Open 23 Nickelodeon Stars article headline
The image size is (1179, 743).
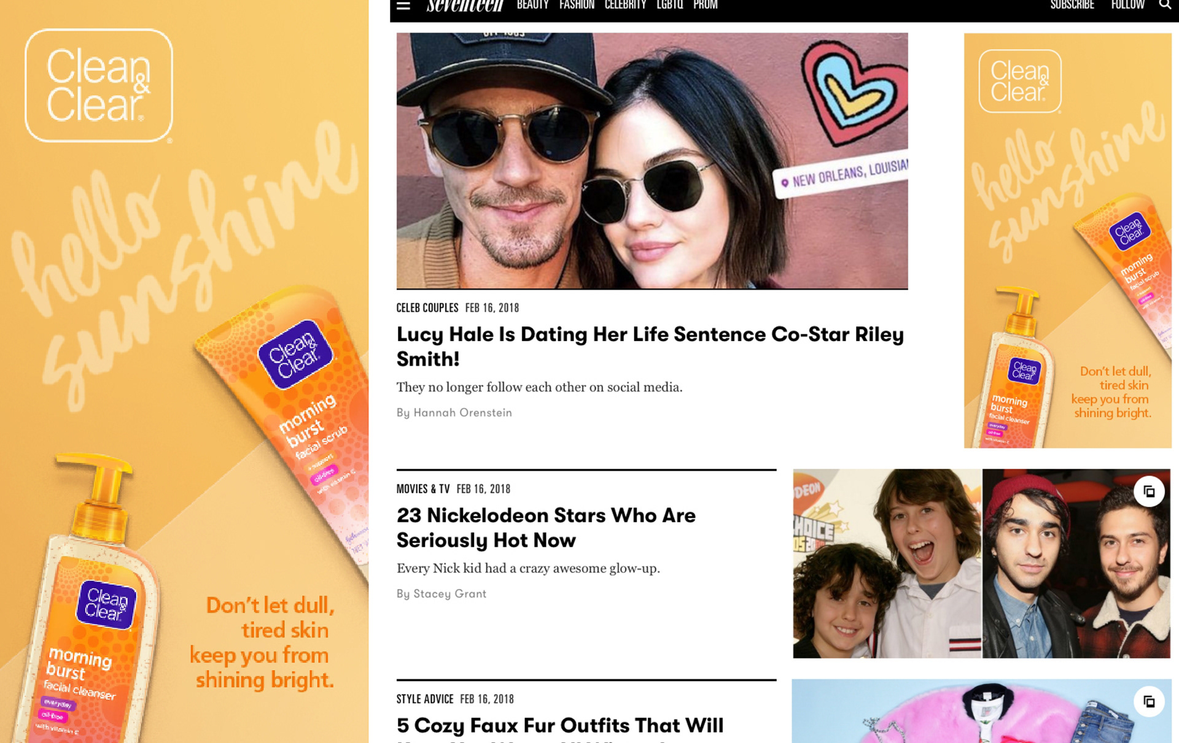click(546, 528)
